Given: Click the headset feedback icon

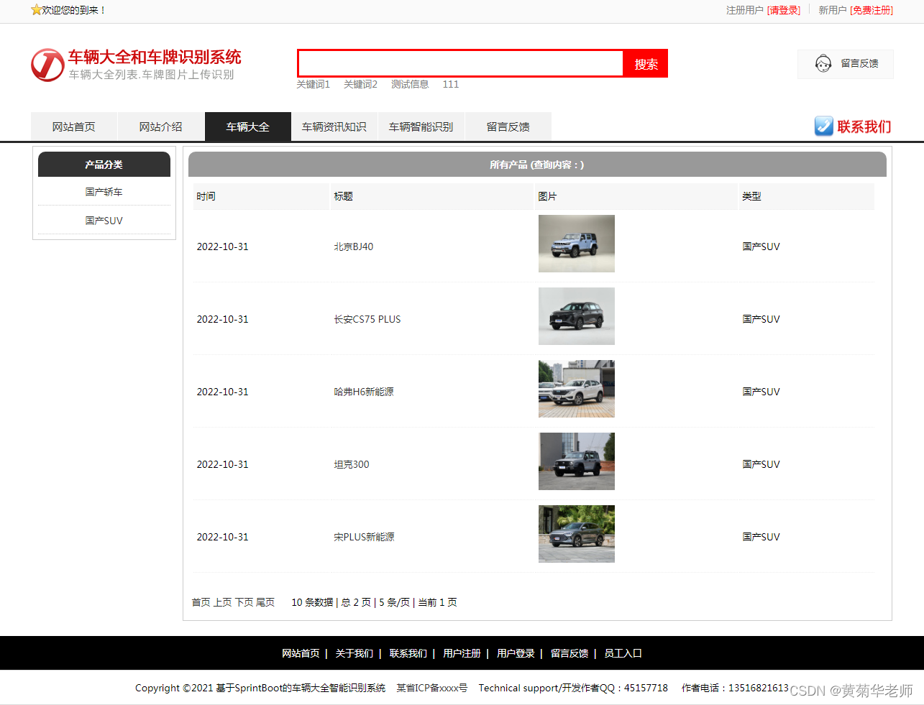Looking at the screenshot, I should [823, 63].
